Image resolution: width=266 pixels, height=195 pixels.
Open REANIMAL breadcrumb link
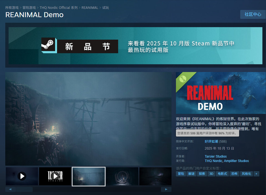tap(90, 8)
